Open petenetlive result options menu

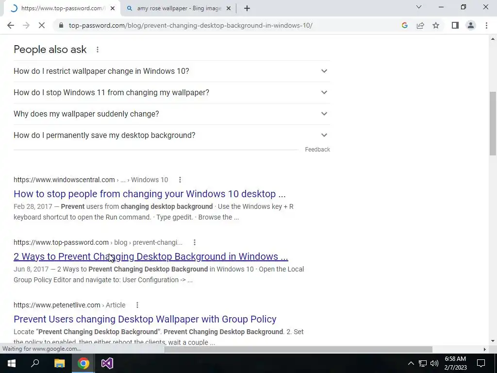pyautogui.click(x=137, y=305)
